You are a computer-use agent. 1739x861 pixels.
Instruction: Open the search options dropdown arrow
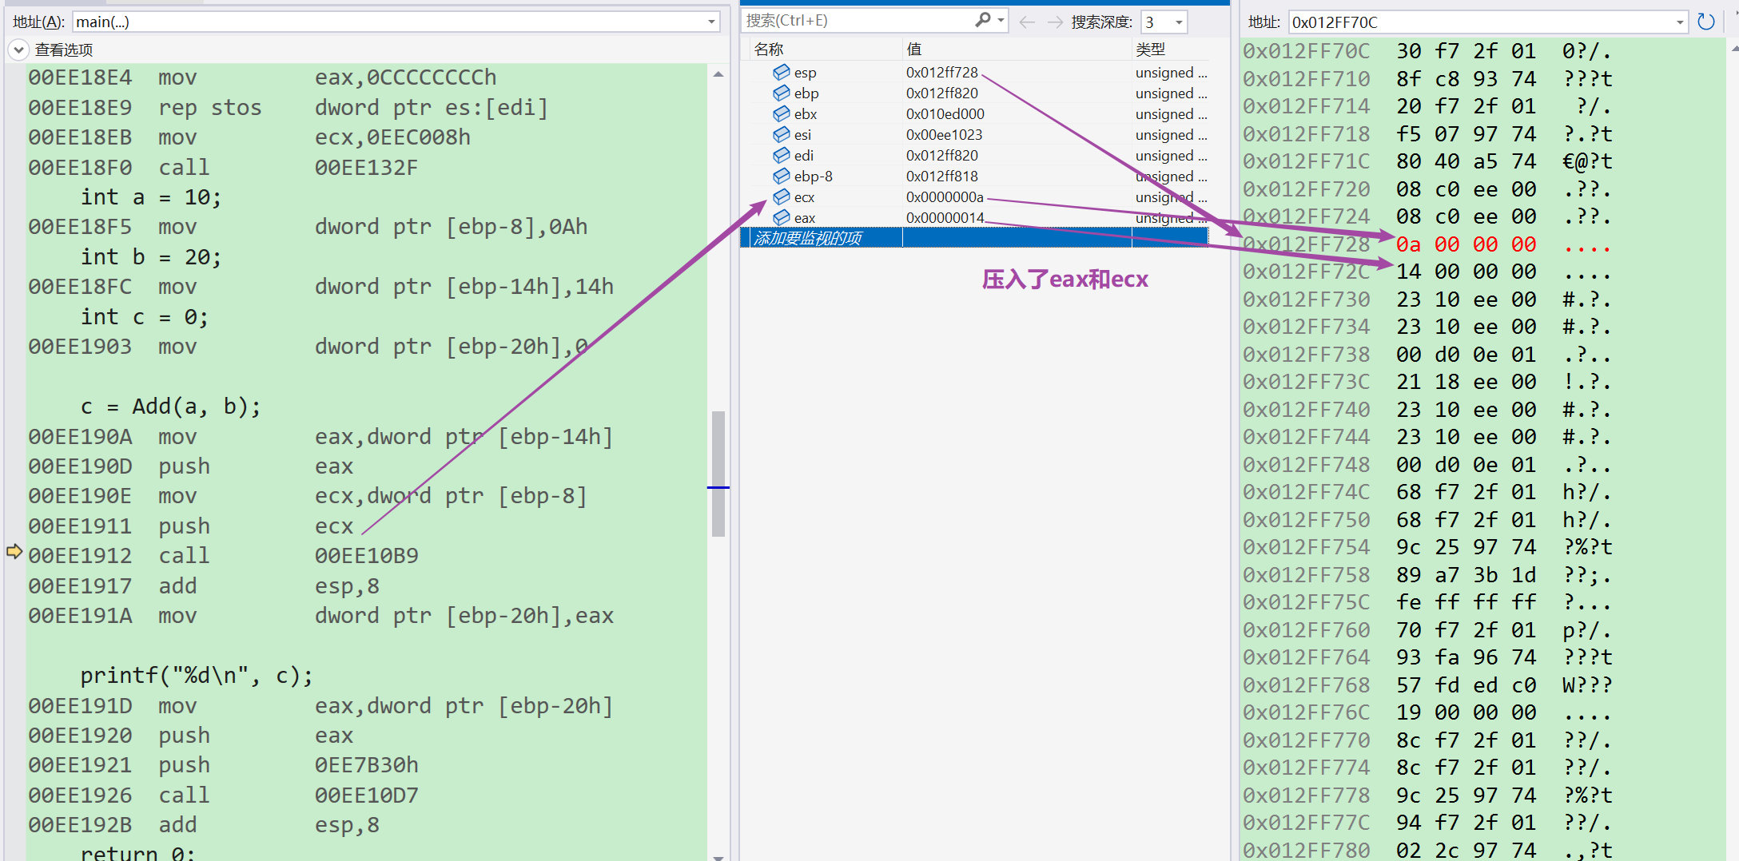(1001, 21)
